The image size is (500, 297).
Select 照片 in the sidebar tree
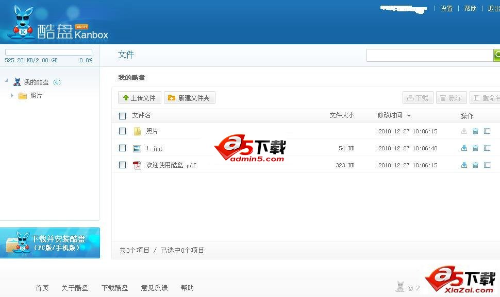pos(36,96)
